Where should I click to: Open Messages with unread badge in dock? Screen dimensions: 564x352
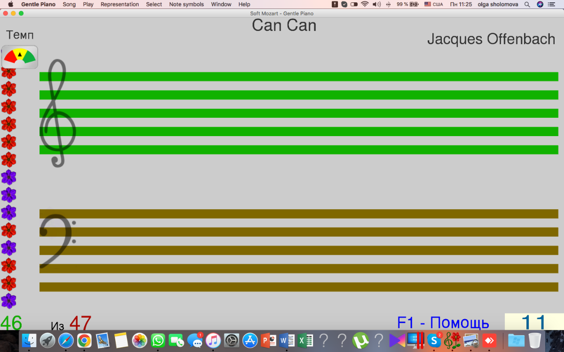tap(195, 340)
